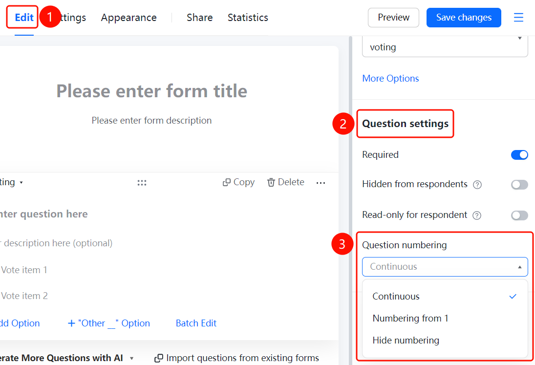Expand Generate More Questions with AI arrow
Image resolution: width=535 pixels, height=365 pixels.
132,359
